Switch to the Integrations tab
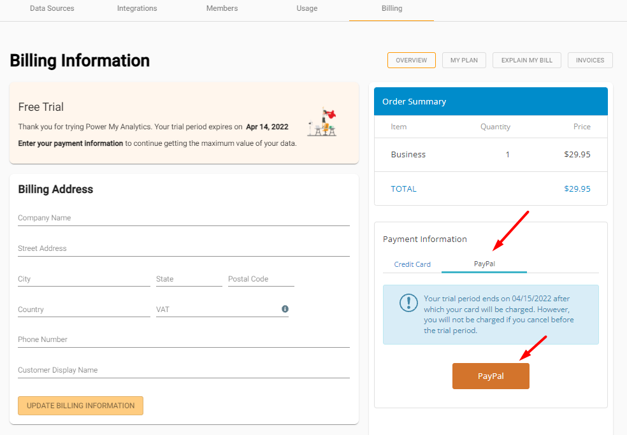627x435 pixels. (x=137, y=9)
